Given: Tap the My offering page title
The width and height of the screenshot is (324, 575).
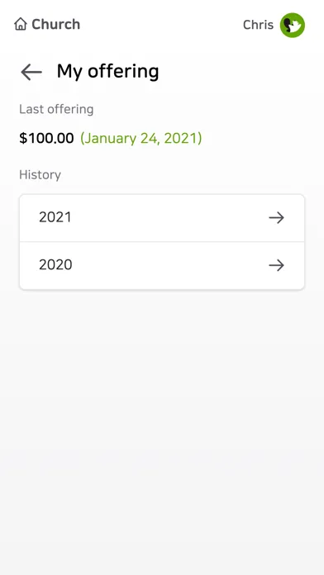Looking at the screenshot, I should pos(108,71).
